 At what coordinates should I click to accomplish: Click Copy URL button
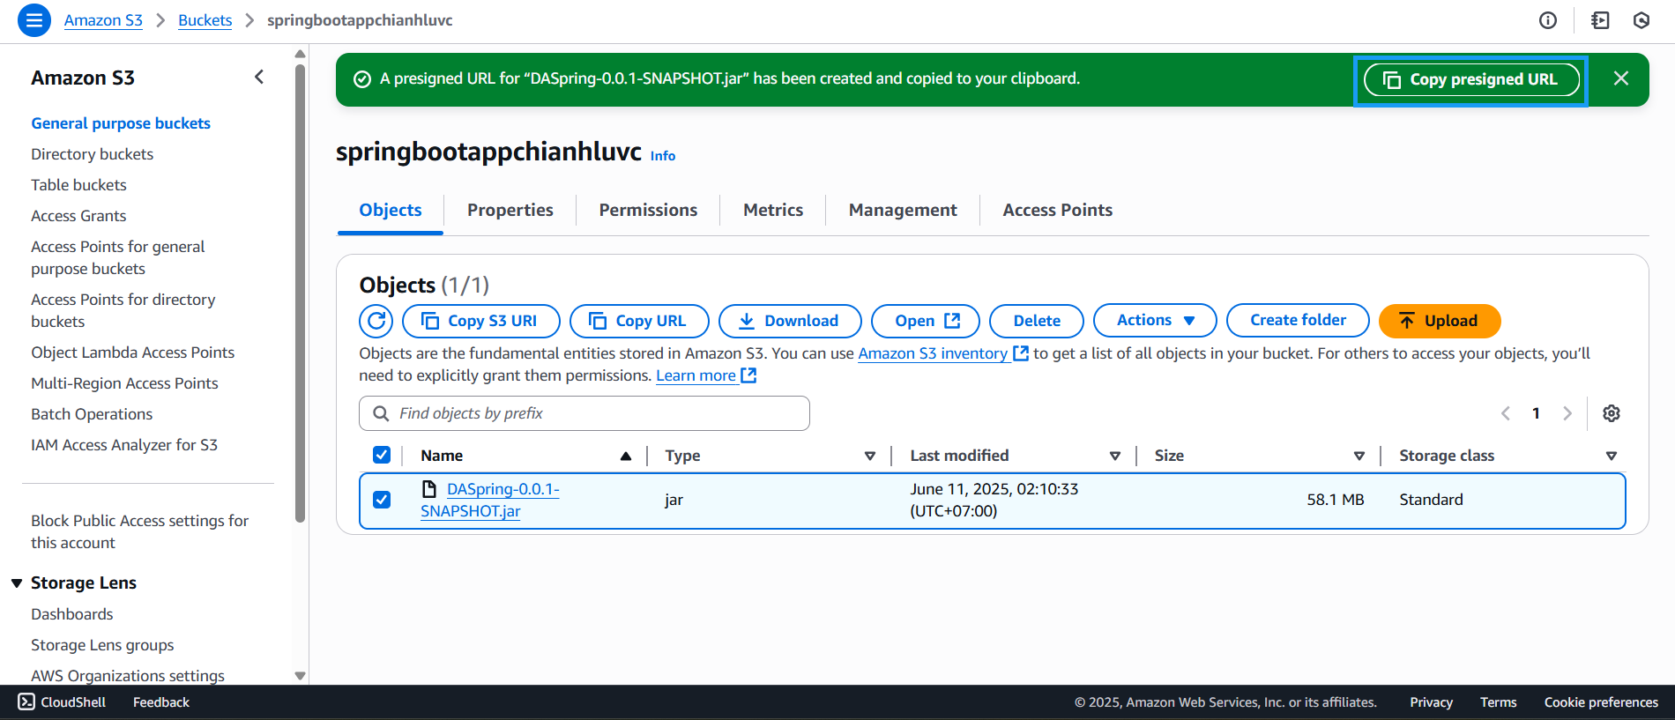point(639,321)
